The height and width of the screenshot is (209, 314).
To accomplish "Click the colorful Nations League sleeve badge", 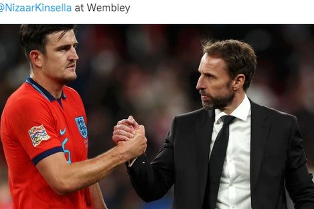I will point(39,135).
